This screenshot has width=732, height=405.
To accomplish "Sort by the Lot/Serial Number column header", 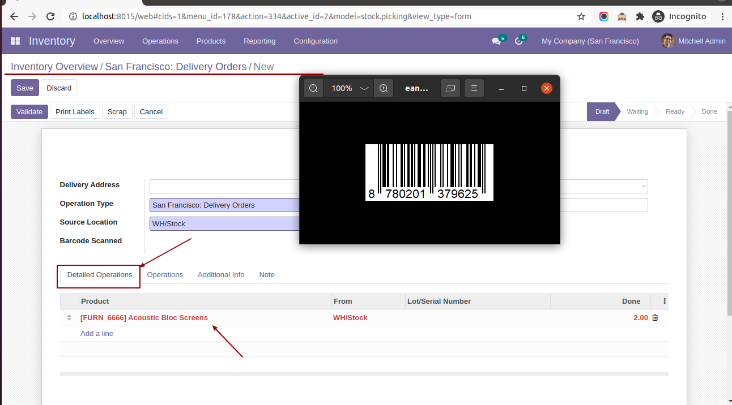I will [478, 301].
